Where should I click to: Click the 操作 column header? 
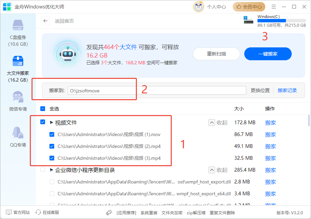[270, 109]
